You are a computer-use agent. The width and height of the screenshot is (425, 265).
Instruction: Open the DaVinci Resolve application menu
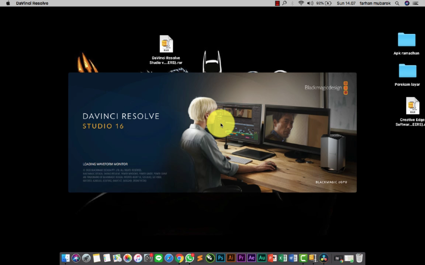click(x=32, y=3)
